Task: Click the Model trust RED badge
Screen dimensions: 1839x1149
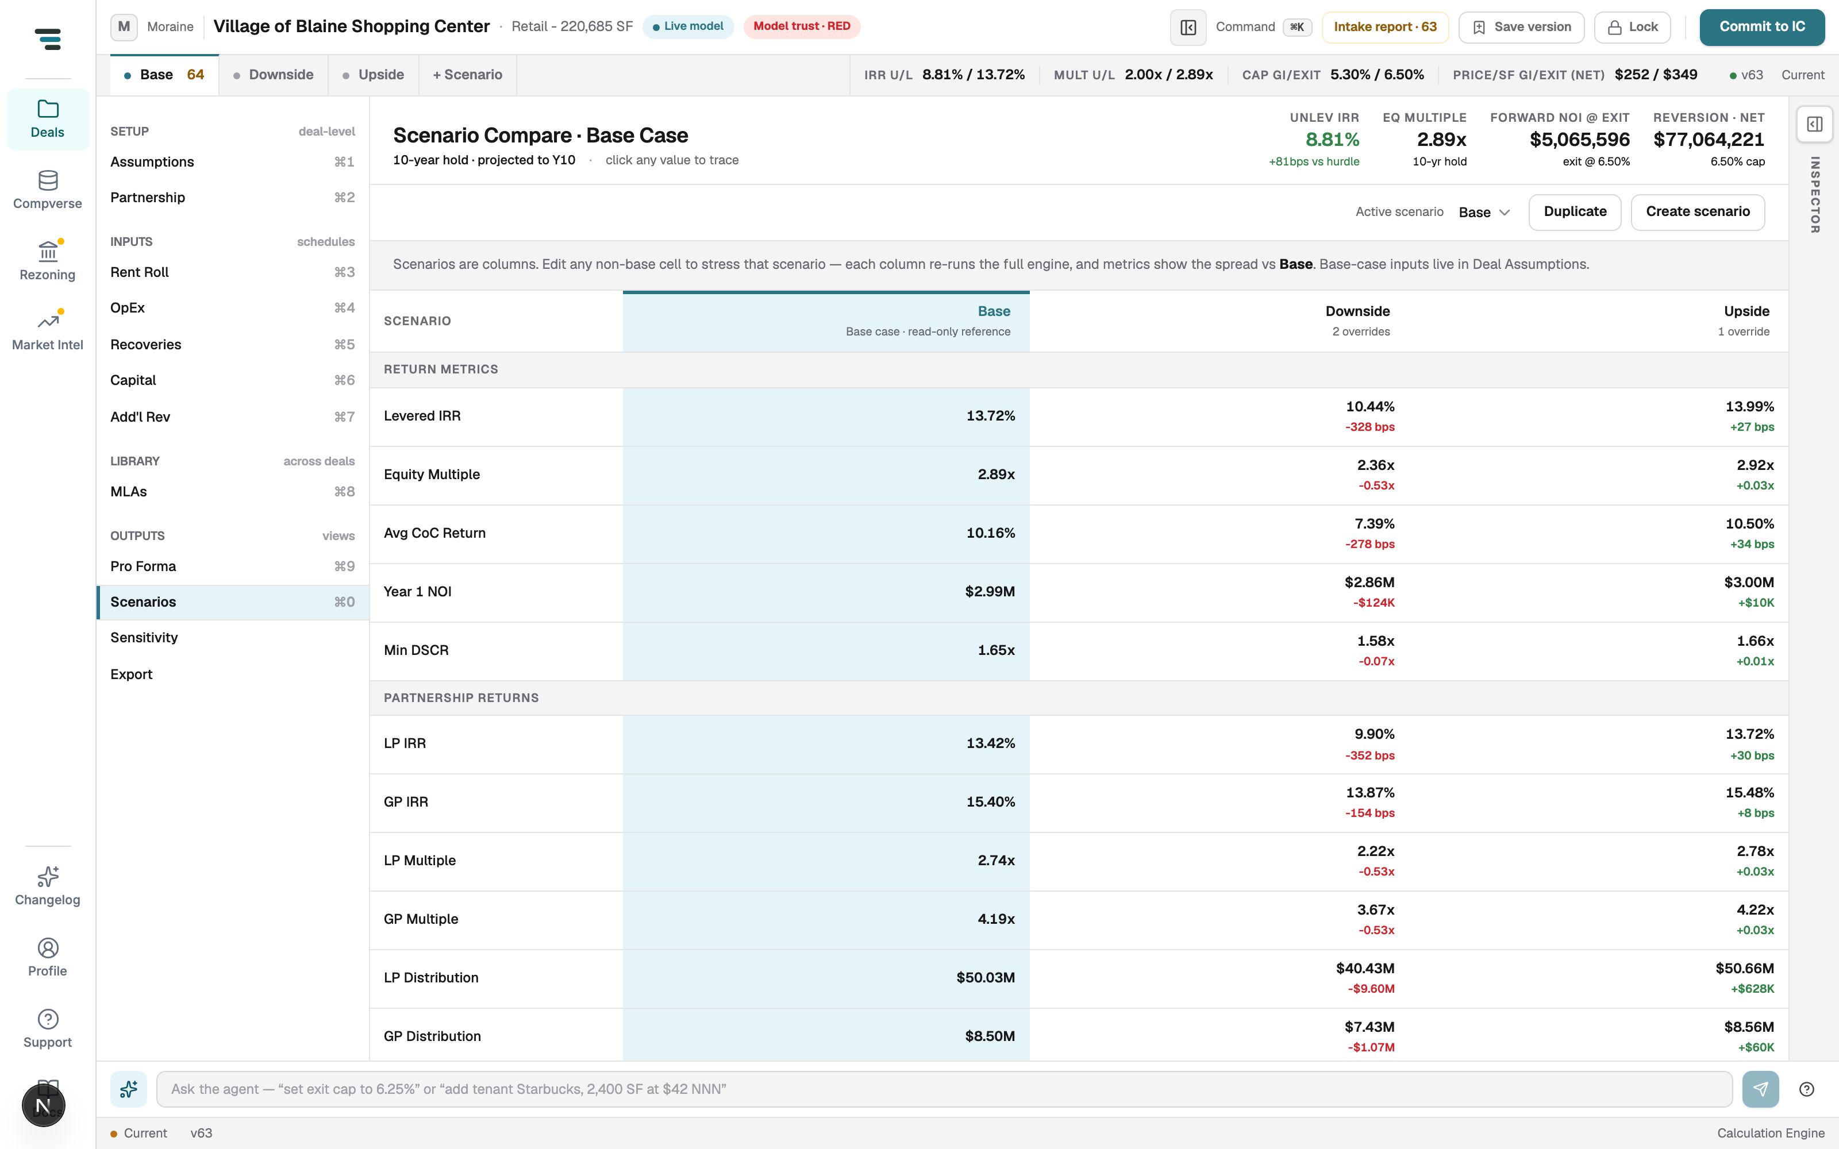Action: (802, 26)
